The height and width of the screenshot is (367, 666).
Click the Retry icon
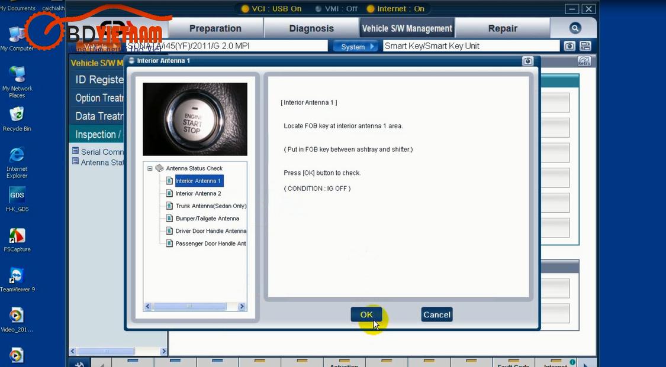(x=584, y=61)
